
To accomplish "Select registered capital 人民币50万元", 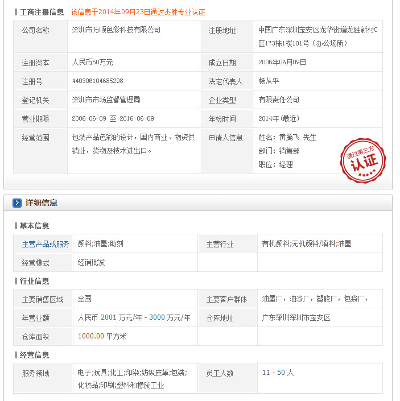I will pyautogui.click(x=93, y=63).
